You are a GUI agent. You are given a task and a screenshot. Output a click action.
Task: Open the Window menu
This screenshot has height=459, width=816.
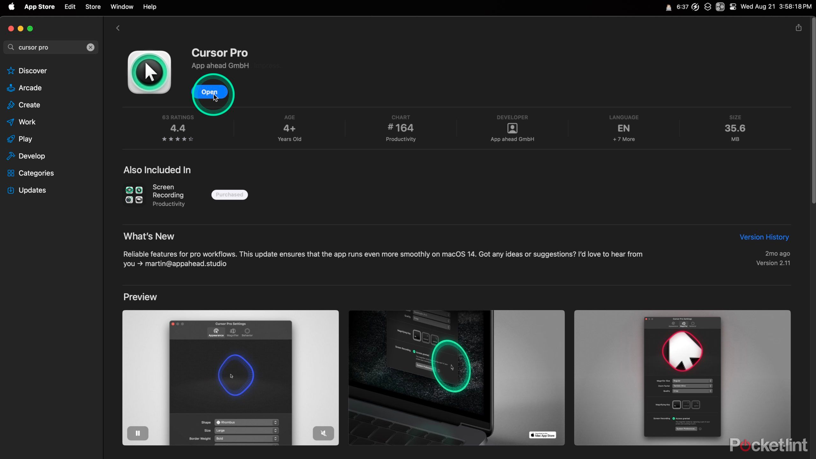click(122, 6)
